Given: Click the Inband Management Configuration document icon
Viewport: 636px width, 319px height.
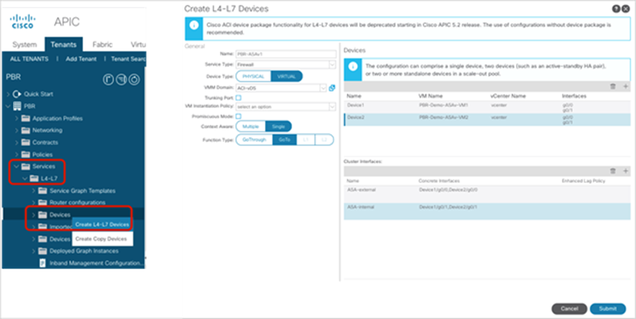Looking at the screenshot, I should (42, 263).
